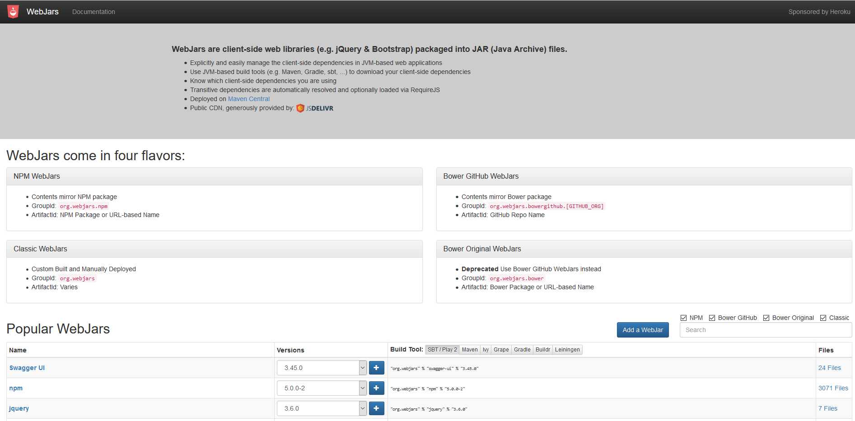Select the Gradle build tool tab
The height and width of the screenshot is (421, 855).
point(522,350)
